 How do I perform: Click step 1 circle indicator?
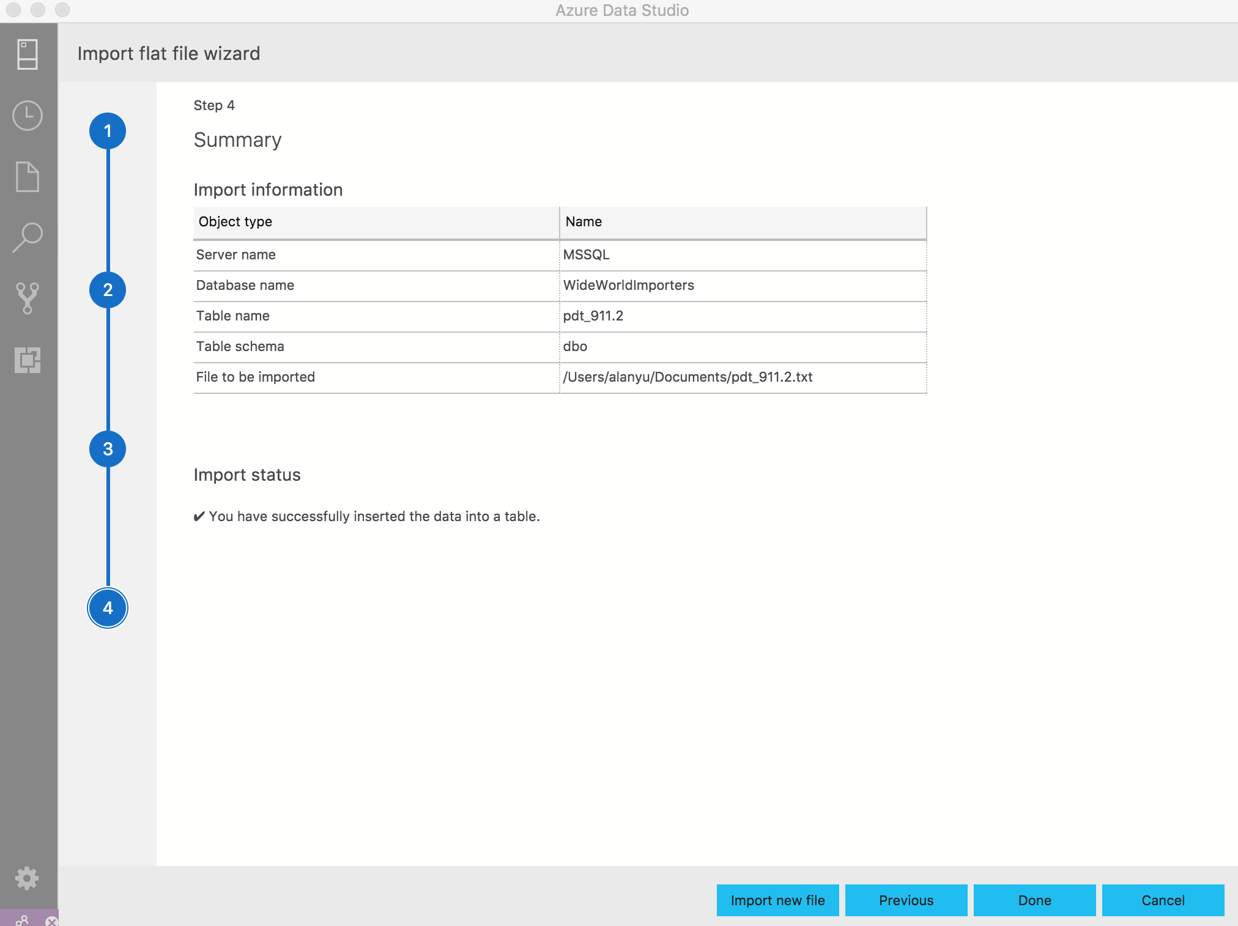click(x=108, y=130)
